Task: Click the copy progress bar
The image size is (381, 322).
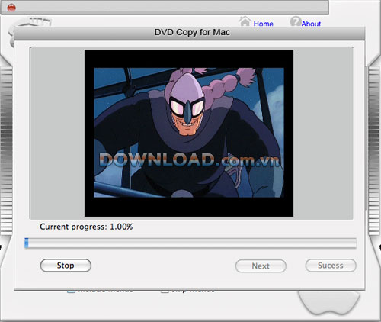Action: coord(190,243)
